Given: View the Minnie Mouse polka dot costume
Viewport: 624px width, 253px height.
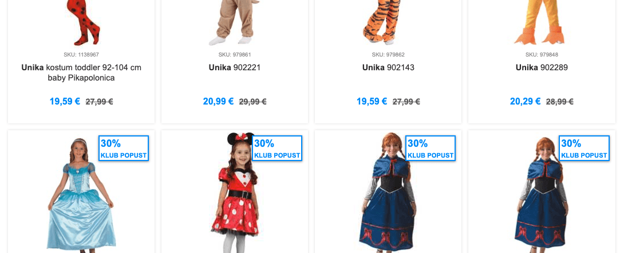Looking at the screenshot, I should coord(235,192).
